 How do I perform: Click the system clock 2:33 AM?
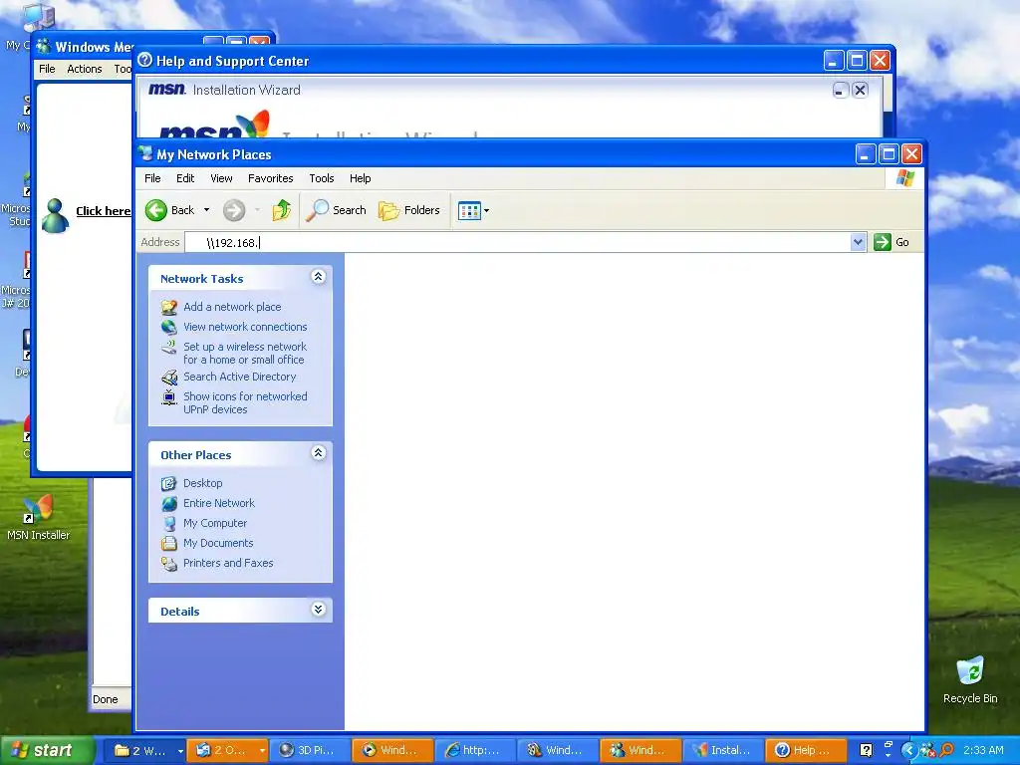tap(983, 750)
